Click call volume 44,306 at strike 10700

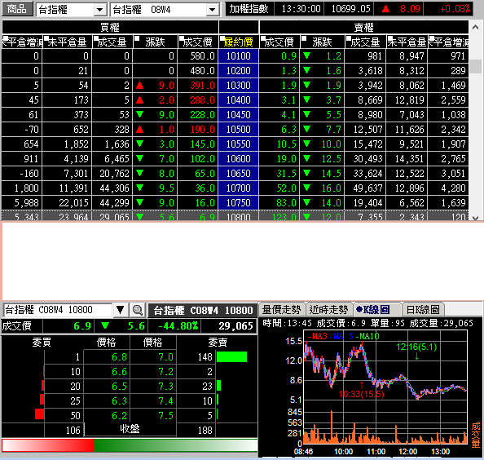click(112, 188)
